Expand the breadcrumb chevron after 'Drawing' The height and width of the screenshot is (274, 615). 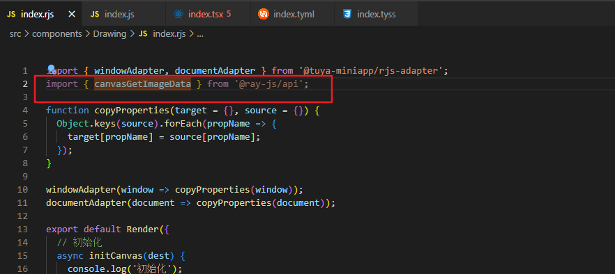coord(132,34)
